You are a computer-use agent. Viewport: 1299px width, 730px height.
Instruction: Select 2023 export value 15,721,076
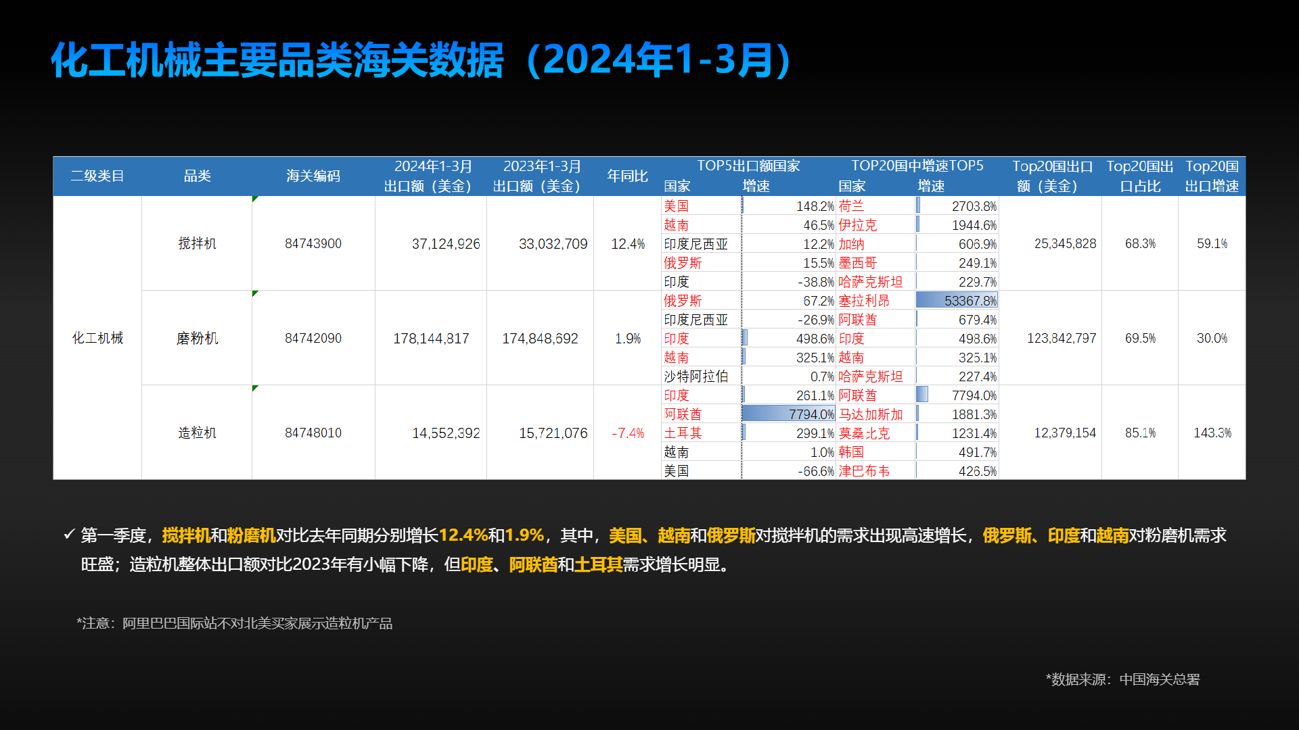(x=553, y=433)
